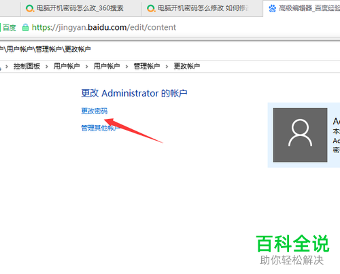Screen dimensions: 340x274
Task: Open the 电脑开机密码怎么修改 browser tab
Action: click(202, 9)
